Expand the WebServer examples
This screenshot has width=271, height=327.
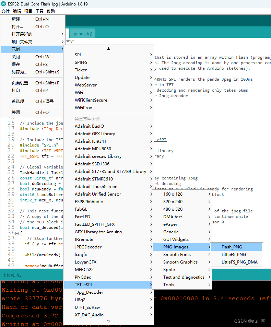click(109, 85)
